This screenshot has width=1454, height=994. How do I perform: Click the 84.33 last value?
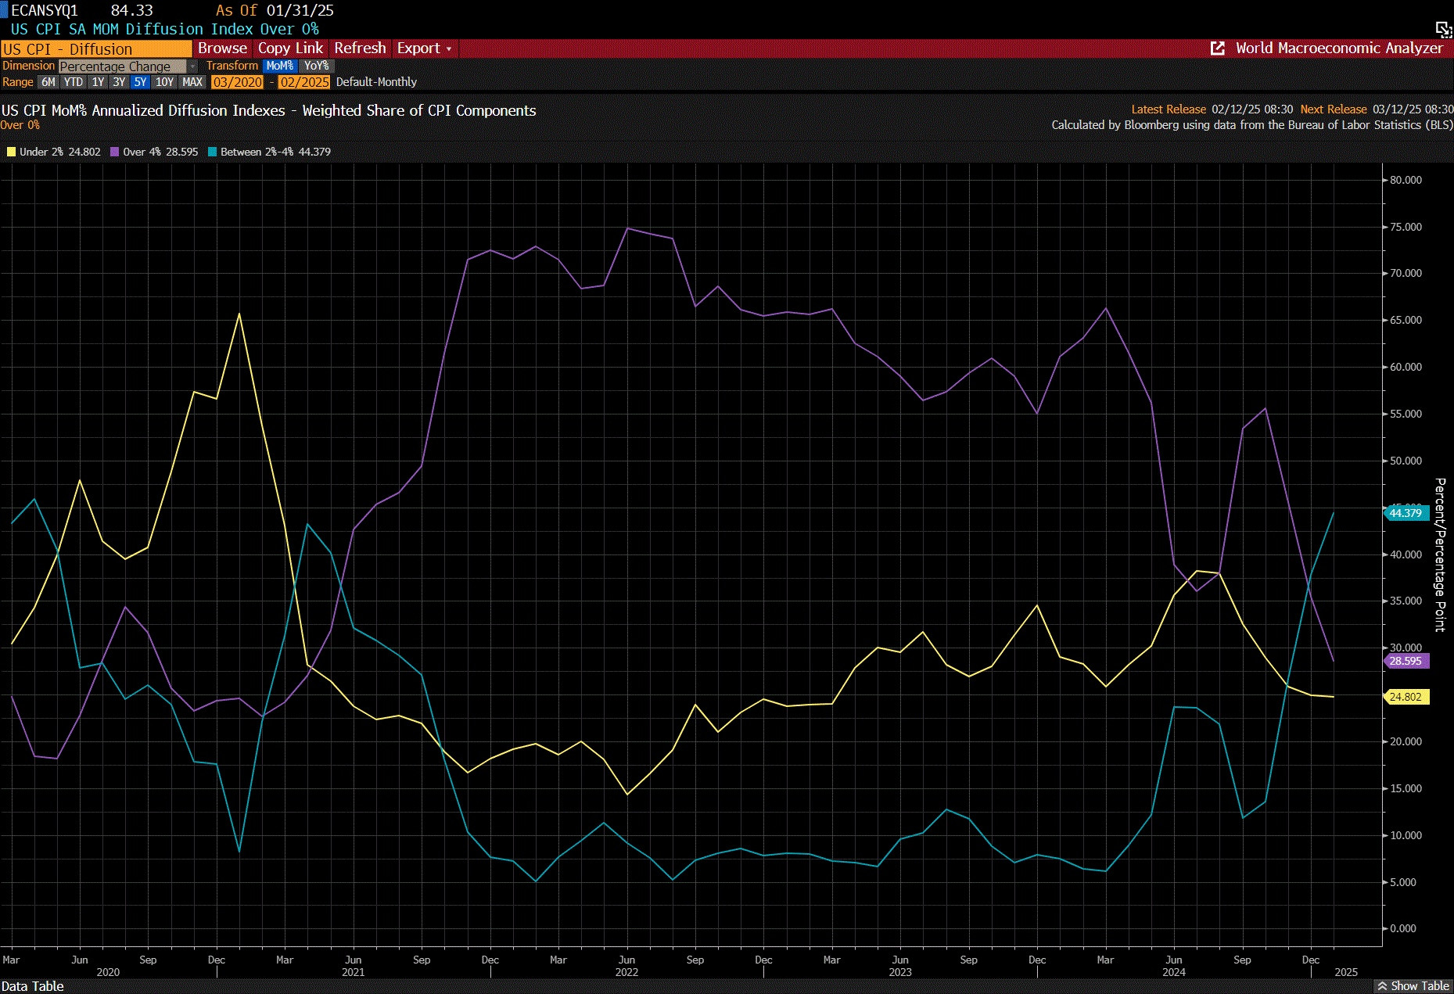[131, 11]
